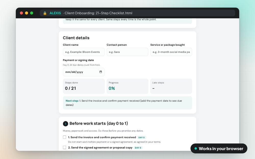Click the green maximize window dot
This screenshot has height=159, width=255.
click(32, 13)
